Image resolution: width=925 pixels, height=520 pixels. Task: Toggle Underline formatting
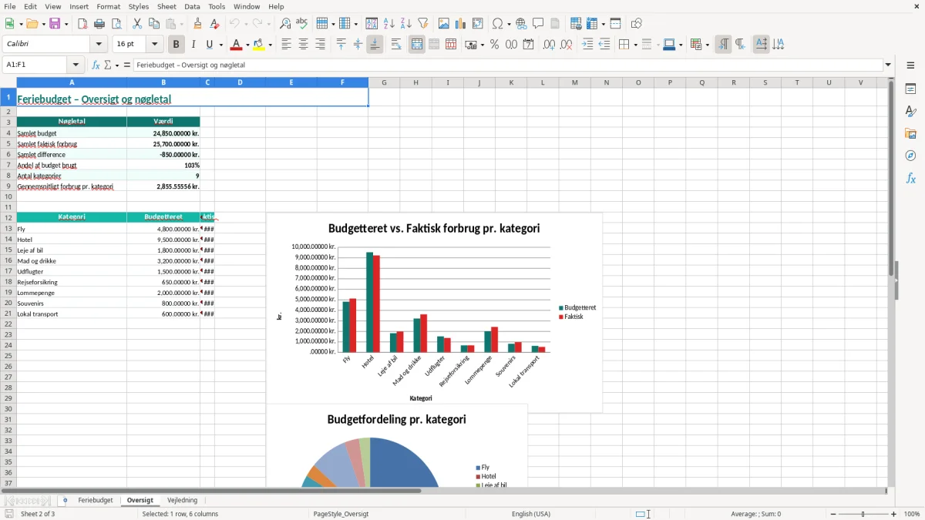point(210,45)
